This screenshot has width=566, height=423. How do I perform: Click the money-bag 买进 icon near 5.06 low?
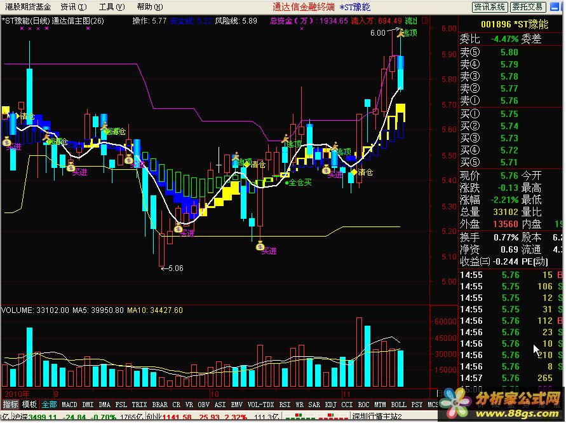click(178, 228)
